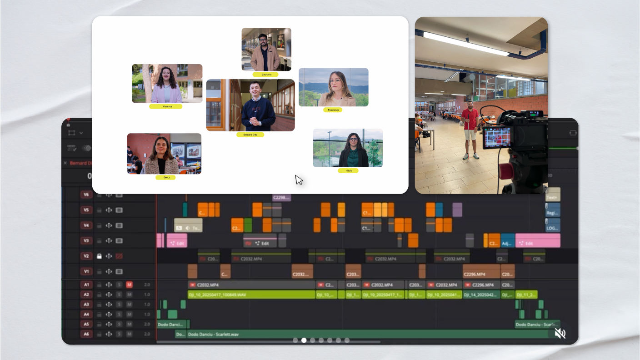640x360 pixels.
Task: Select the V1 track destination label
Action: pos(86,272)
